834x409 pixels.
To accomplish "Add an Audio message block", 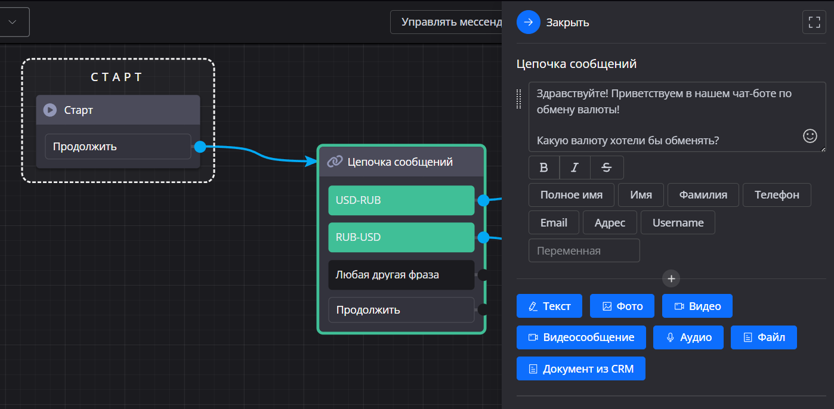I will point(688,337).
